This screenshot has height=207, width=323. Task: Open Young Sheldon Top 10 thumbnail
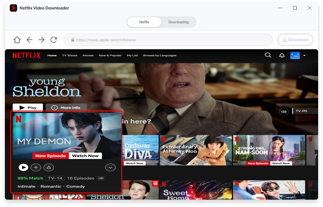140,190
